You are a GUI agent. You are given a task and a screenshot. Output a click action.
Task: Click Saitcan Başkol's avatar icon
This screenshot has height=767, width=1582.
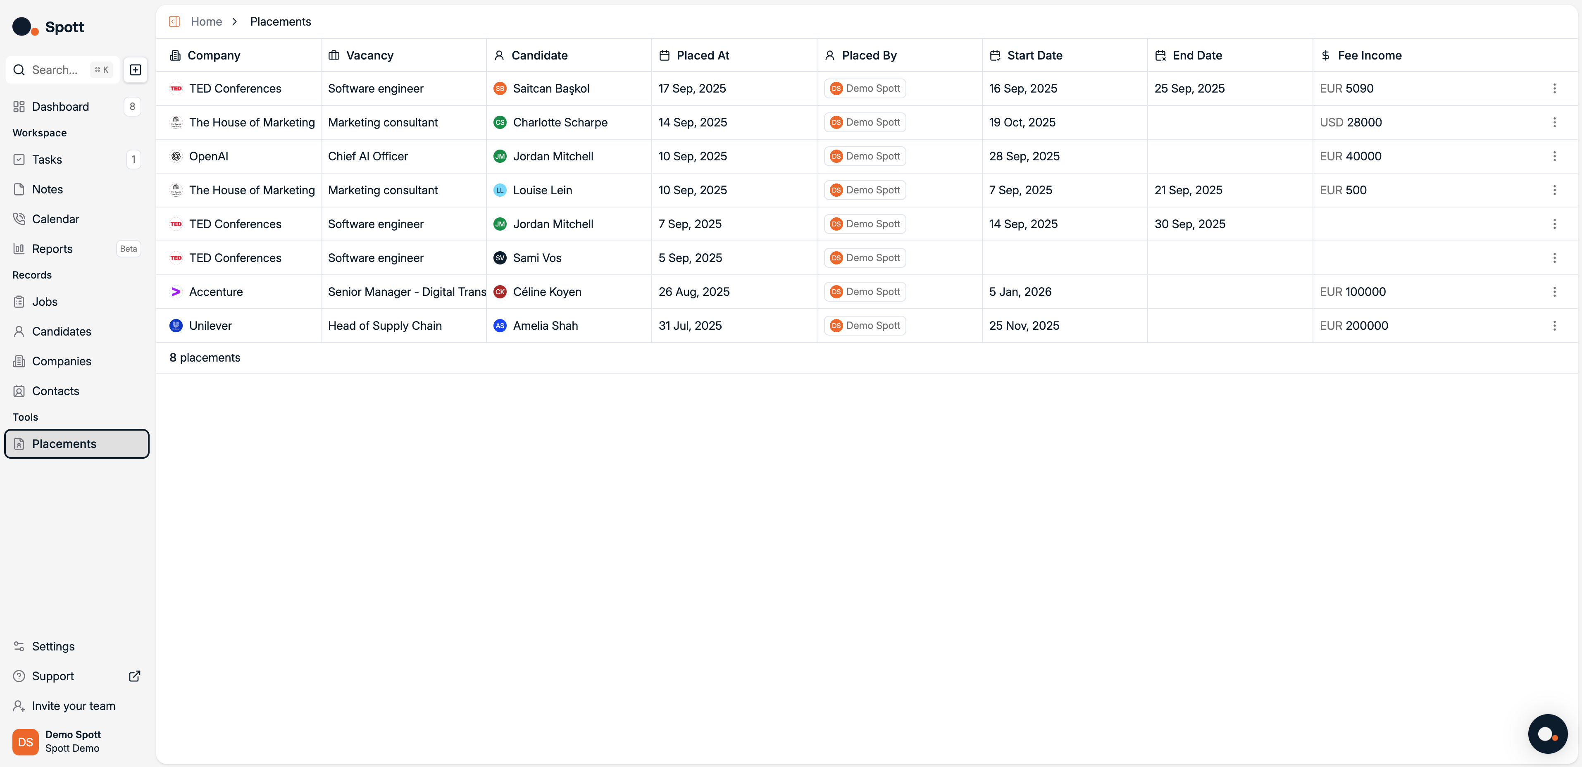pyautogui.click(x=500, y=88)
